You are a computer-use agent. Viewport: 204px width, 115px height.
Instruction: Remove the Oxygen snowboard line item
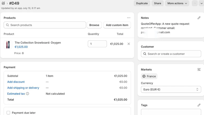point(129,44)
